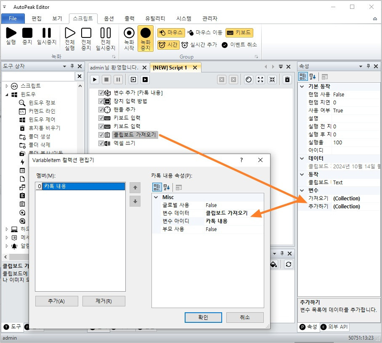382x343 pixels.
Task: Select 커멘드 라인 in the toolbox
Action: (42, 111)
